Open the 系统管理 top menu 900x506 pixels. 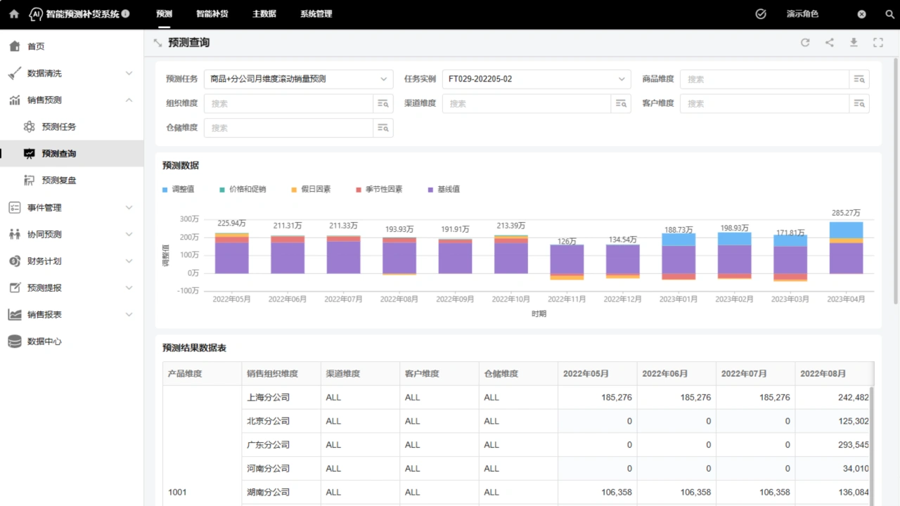click(x=316, y=14)
